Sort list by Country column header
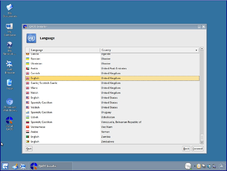227x171 pixels. [150, 50]
